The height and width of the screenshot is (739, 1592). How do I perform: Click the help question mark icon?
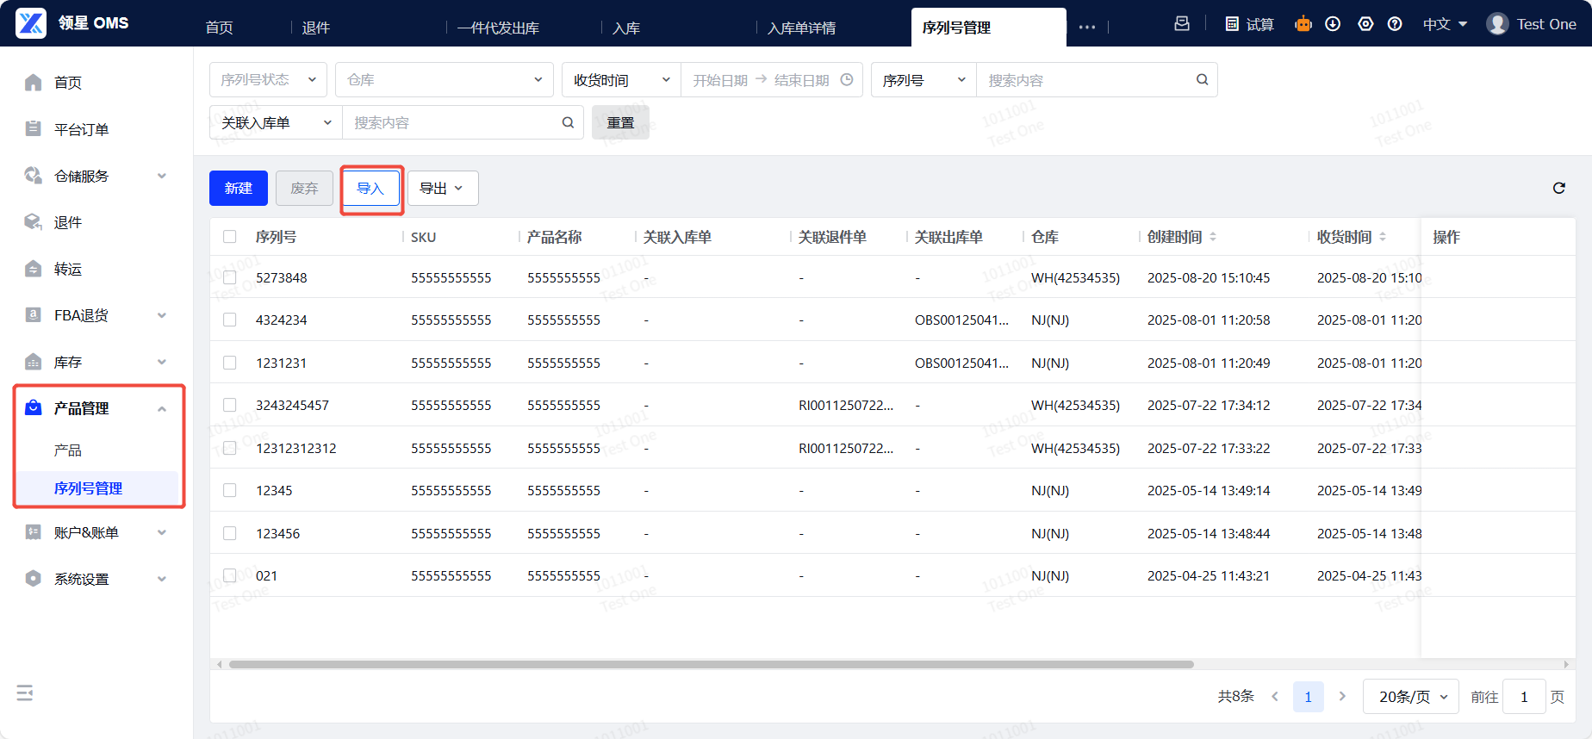pos(1395,24)
